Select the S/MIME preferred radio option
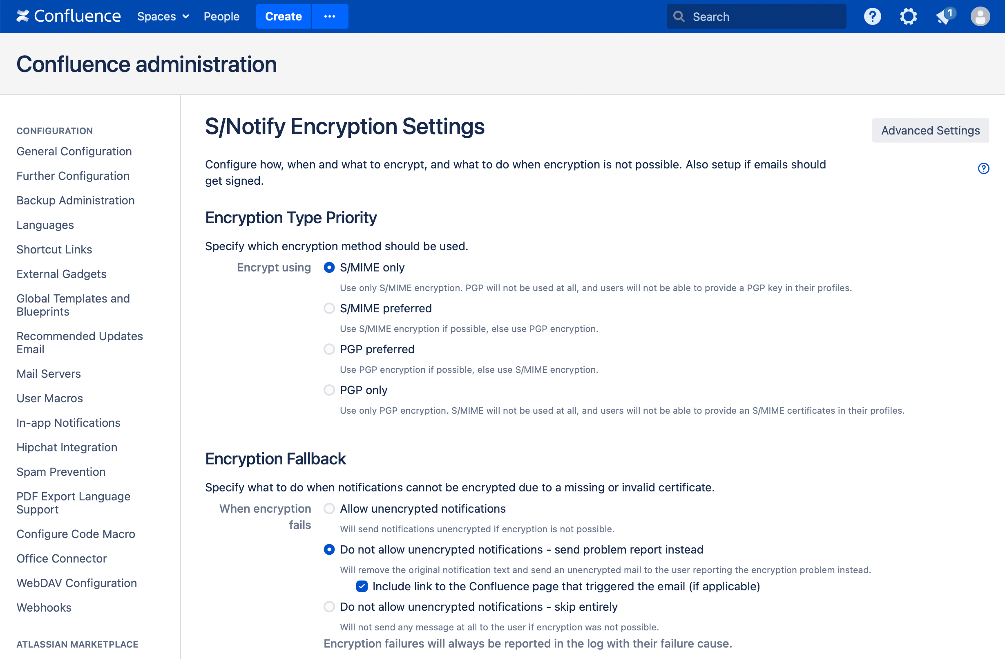Screen dimensions: 1005x659 click(x=329, y=308)
